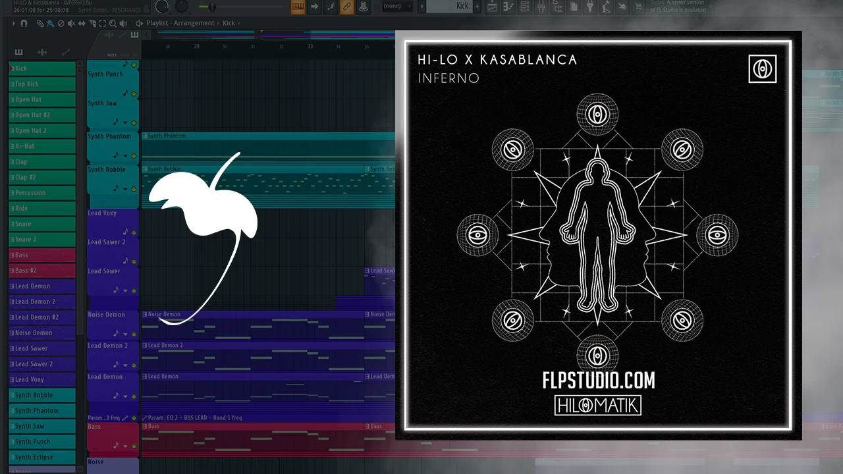Select the Playback speaker tool
The width and height of the screenshot is (843, 474).
pyautogui.click(x=124, y=23)
